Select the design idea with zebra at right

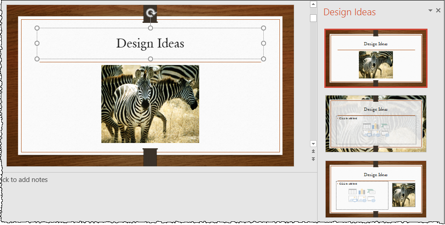376,189
